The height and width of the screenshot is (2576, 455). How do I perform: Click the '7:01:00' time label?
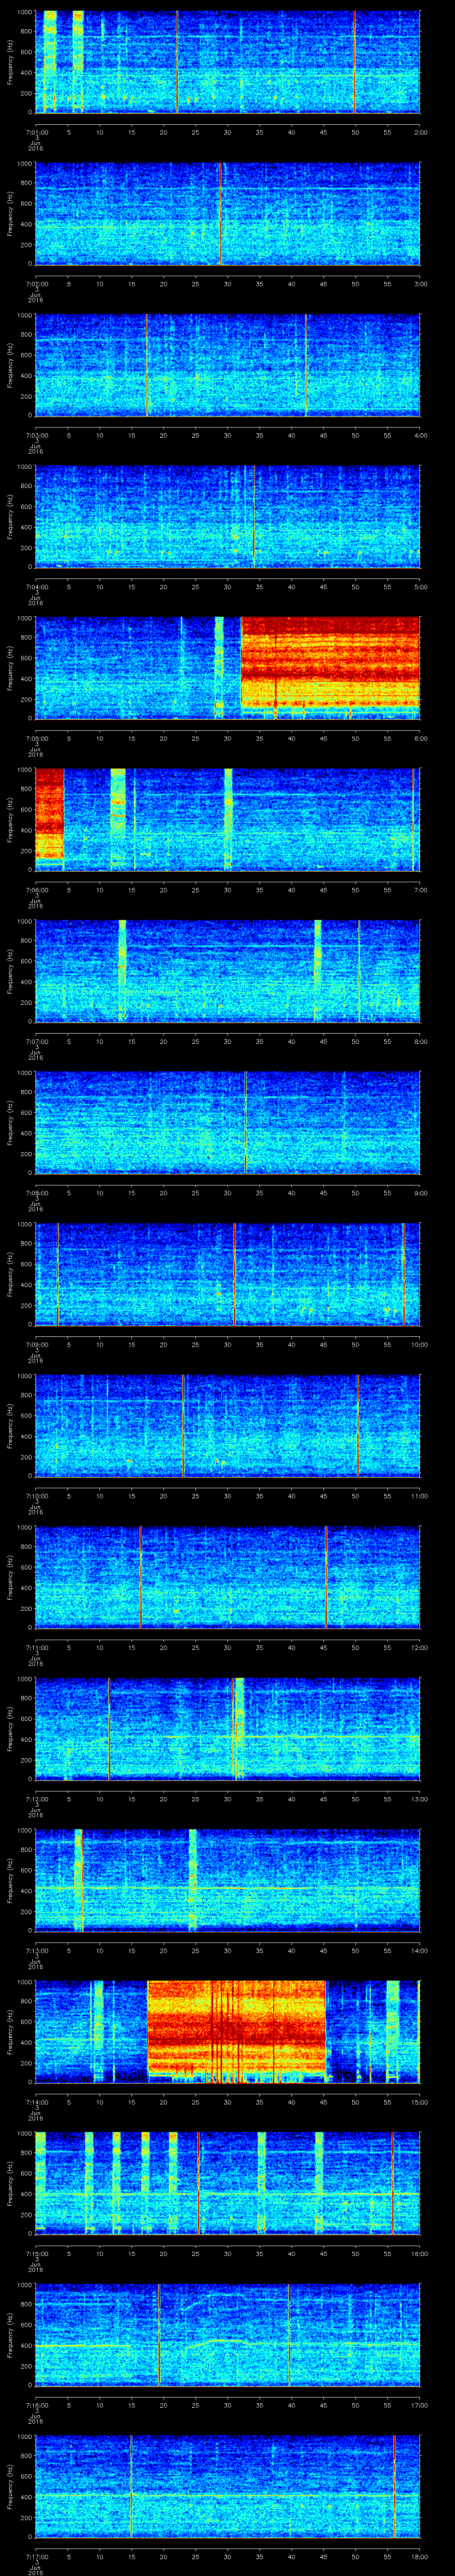click(x=36, y=131)
